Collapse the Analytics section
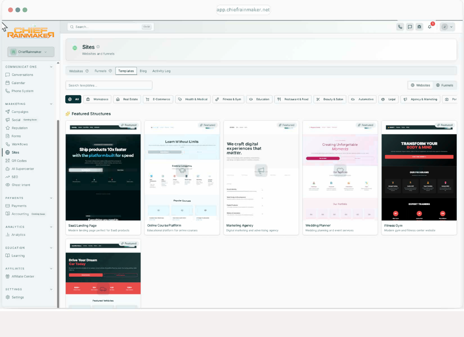This screenshot has height=337, width=464. point(51,227)
